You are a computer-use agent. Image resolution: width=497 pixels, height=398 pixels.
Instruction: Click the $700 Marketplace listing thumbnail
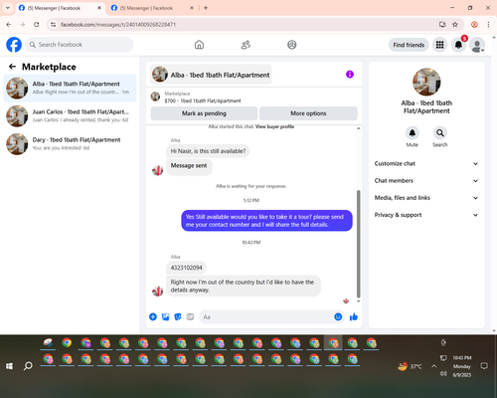click(x=155, y=97)
